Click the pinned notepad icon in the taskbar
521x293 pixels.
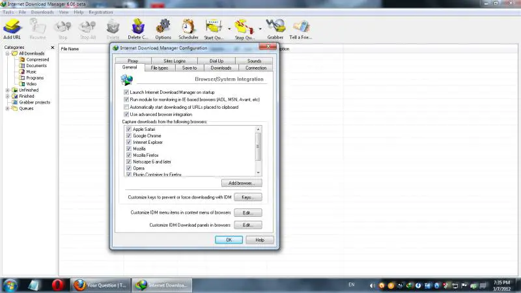click(x=34, y=285)
